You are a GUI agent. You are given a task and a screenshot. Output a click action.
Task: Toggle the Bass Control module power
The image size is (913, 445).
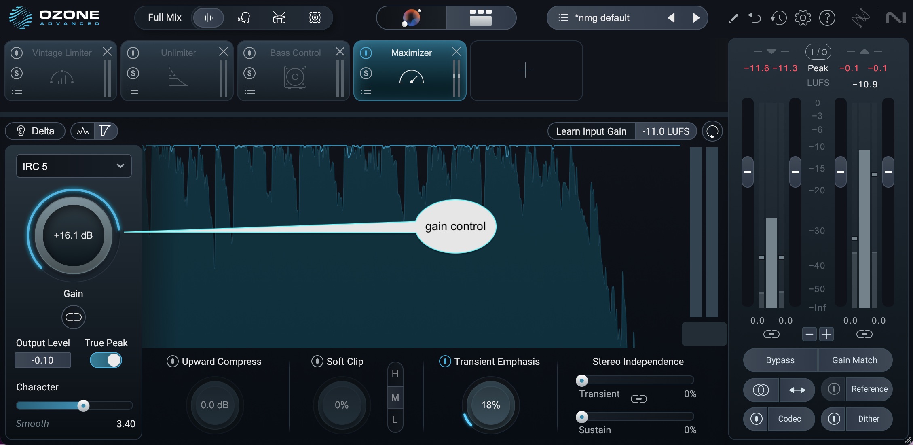pos(249,53)
